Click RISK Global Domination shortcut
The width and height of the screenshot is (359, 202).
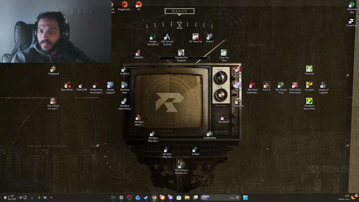point(295,88)
